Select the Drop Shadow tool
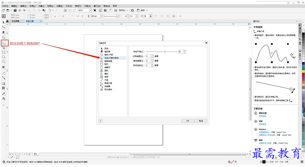This screenshot has width=305, height=167. click(x=3, y=83)
